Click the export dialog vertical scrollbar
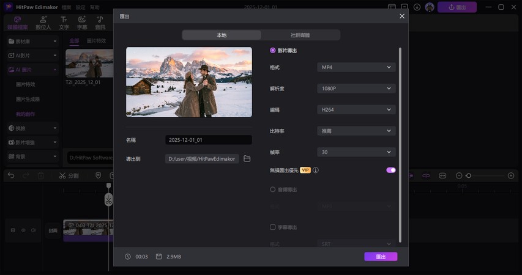This screenshot has width=522, height=275. pyautogui.click(x=400, y=144)
